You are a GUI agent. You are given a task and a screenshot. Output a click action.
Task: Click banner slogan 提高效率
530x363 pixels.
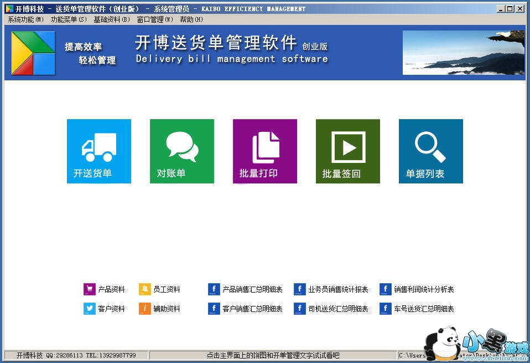click(x=83, y=47)
